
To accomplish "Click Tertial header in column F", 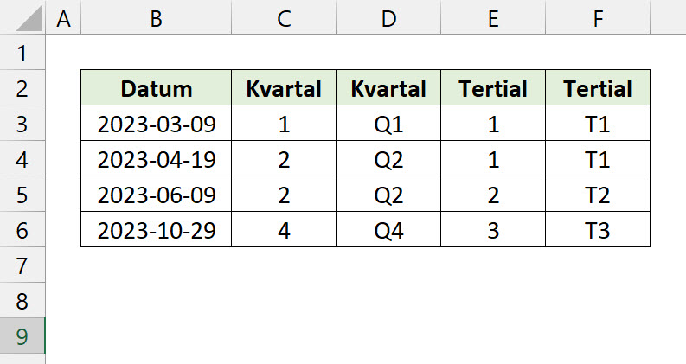I will coord(598,88).
